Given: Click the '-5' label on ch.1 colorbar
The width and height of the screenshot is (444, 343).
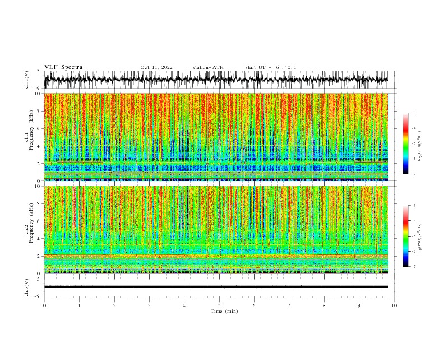Looking at the screenshot, I should click(x=414, y=143).
